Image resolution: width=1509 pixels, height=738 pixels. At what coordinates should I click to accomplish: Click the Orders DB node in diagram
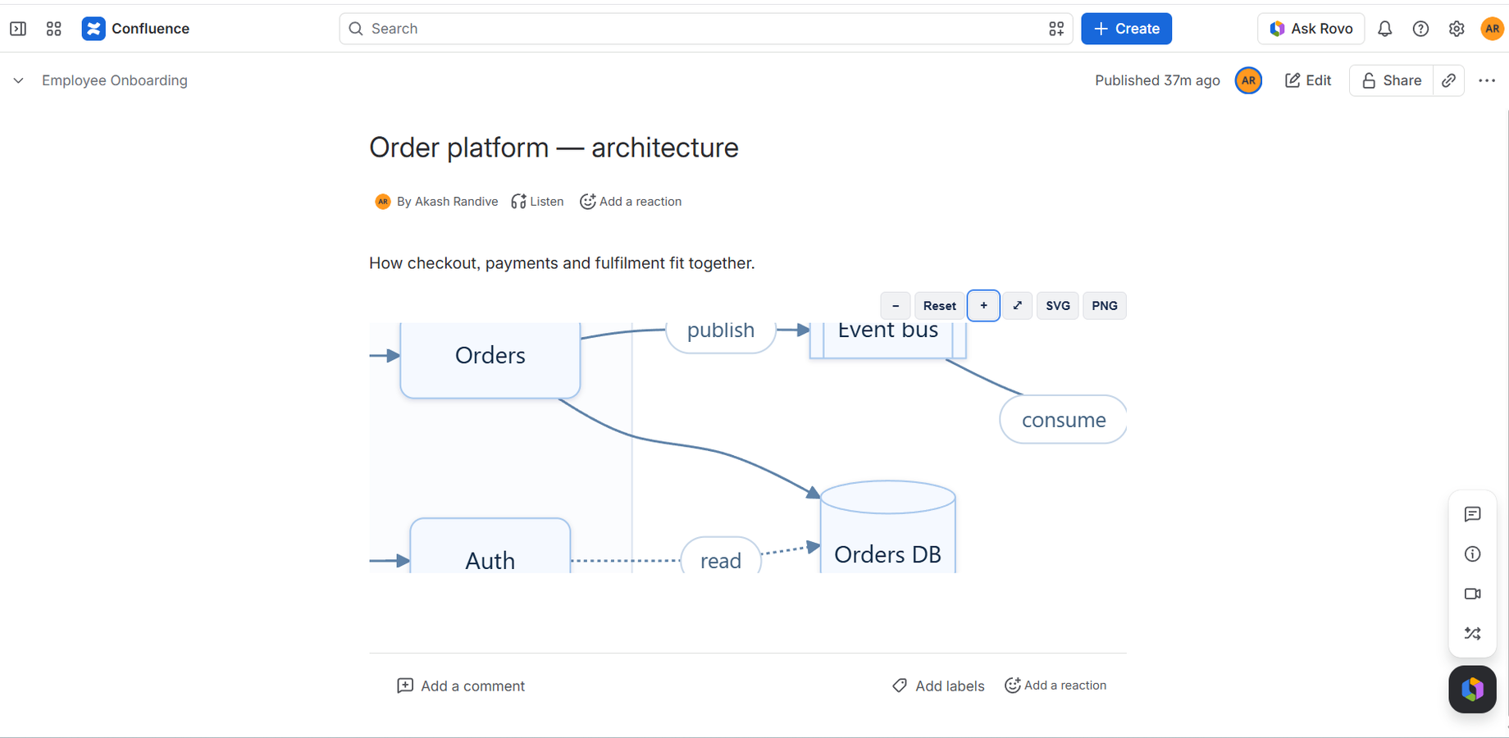888,527
